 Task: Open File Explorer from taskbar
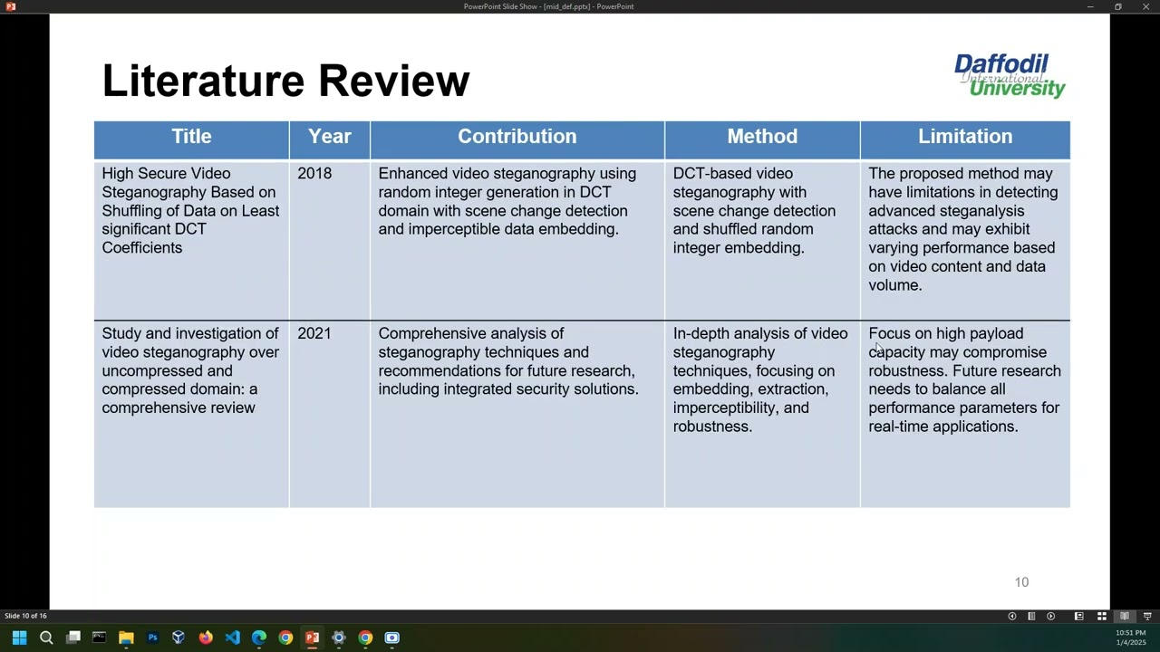[x=126, y=638]
